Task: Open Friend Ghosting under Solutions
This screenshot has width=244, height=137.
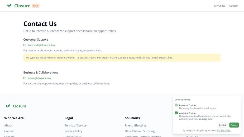Action: [135, 125]
